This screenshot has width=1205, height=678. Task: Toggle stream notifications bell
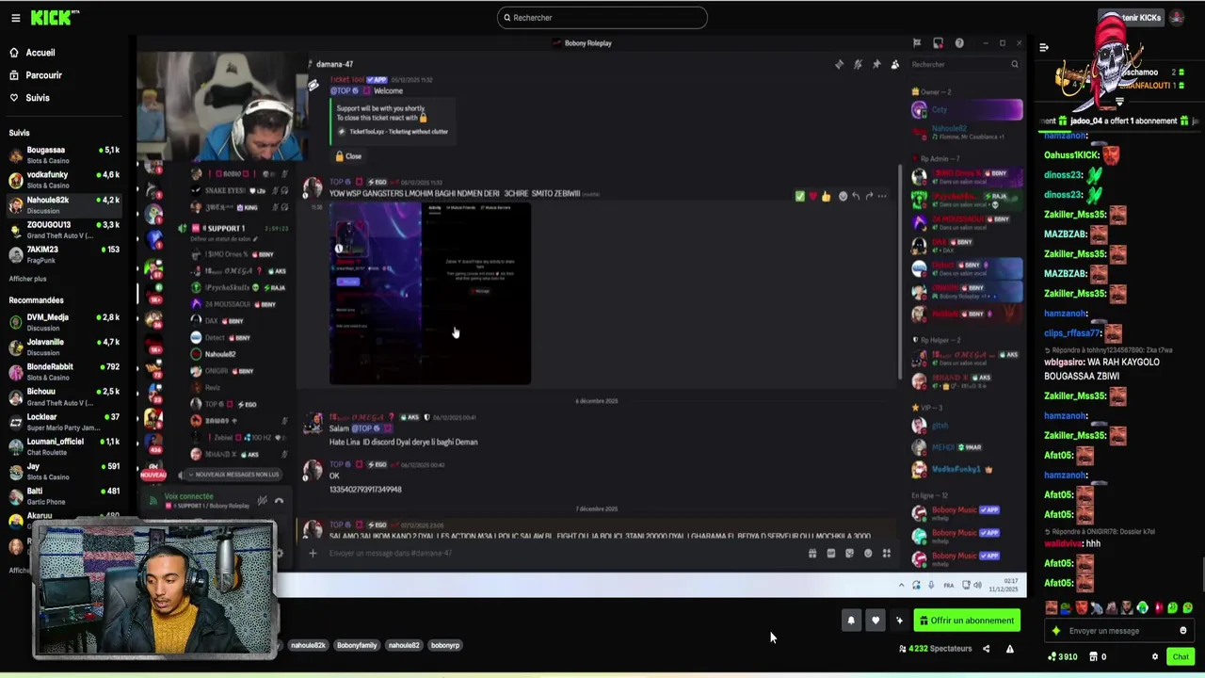coord(851,621)
